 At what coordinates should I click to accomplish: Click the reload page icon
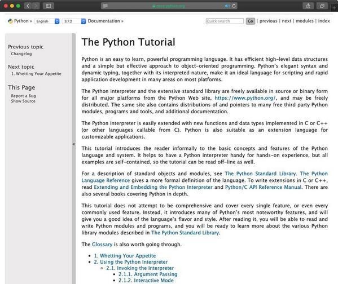234,6
